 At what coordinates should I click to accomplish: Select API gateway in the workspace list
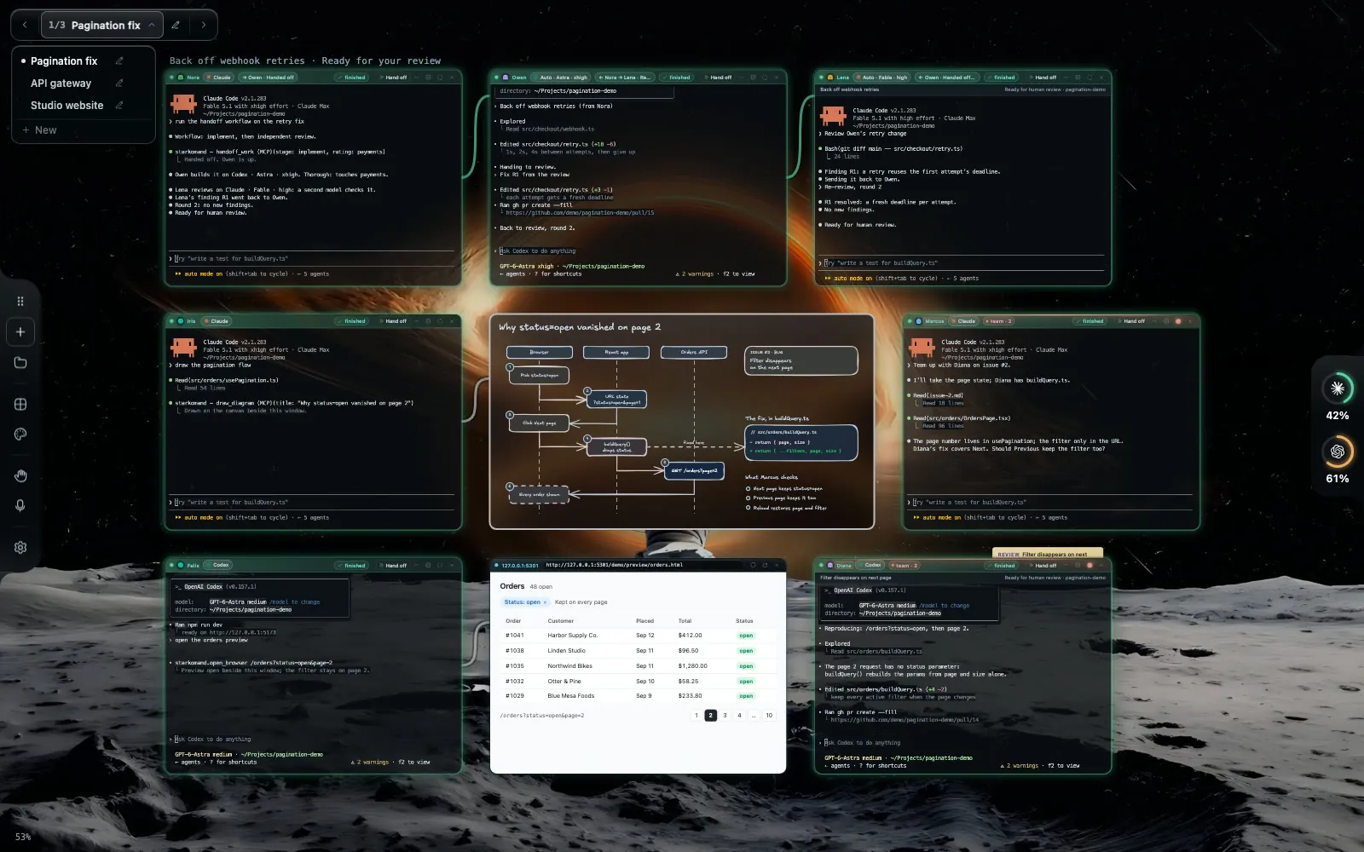(61, 83)
